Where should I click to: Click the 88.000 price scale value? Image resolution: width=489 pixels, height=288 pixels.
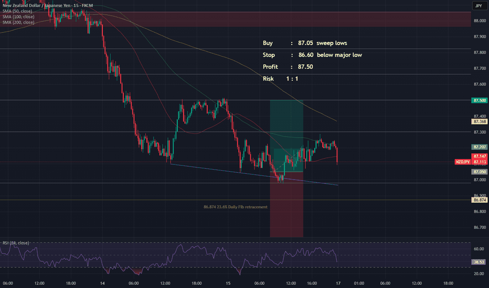[480, 20]
